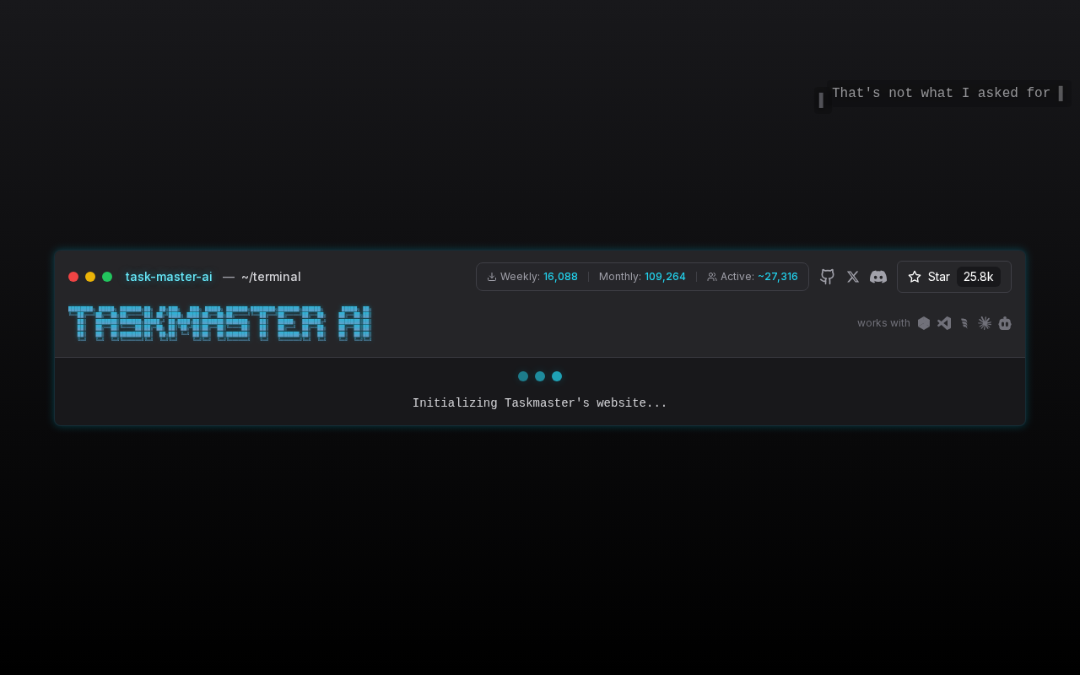1080x675 pixels.
Task: Click the green terminal traffic light
Action: coord(107,276)
